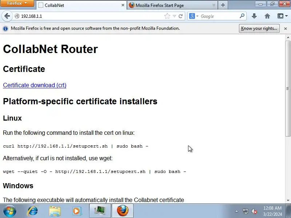Click the wget --quiet command text

pos(95,171)
